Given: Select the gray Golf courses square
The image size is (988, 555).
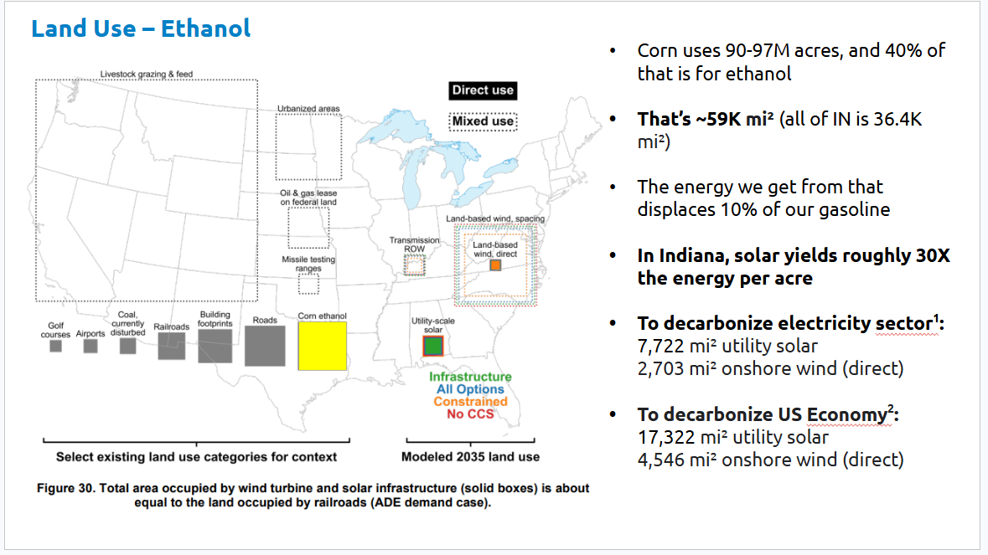Looking at the screenshot, I should pos(55,346).
